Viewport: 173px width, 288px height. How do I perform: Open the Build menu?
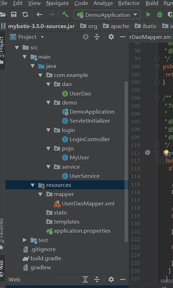(152, 3)
